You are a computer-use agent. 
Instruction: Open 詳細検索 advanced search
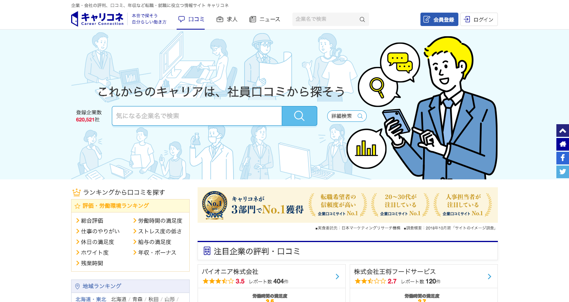[347, 116]
